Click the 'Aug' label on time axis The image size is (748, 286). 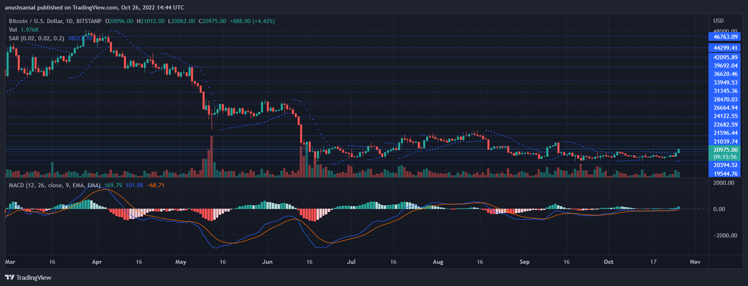pos(438,262)
